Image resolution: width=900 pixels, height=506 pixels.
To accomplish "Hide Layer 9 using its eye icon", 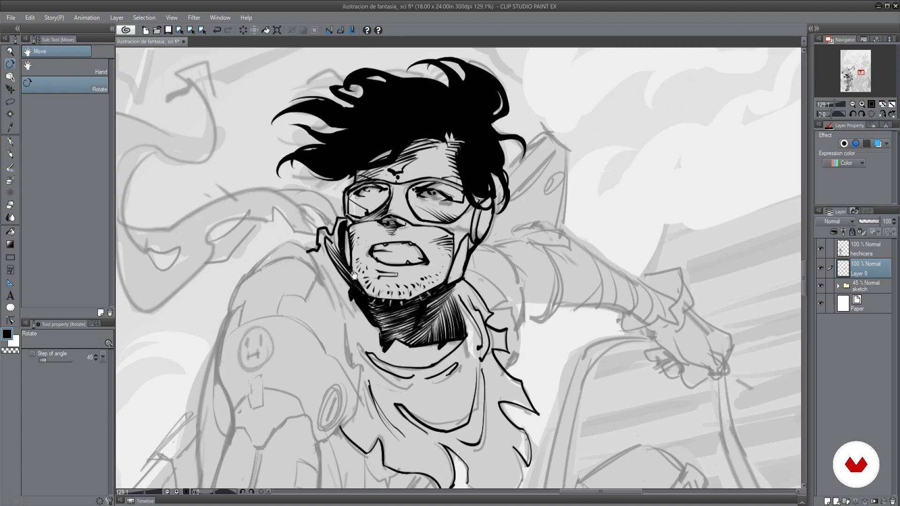I will point(820,268).
